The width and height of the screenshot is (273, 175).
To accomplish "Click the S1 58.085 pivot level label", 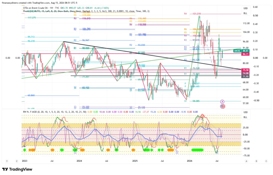I will pos(192,101).
